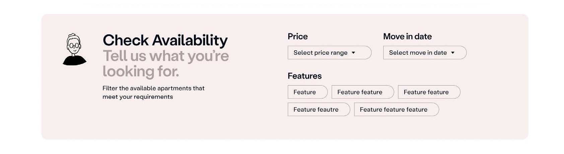The image size is (564, 154).
Task: Click the 'Select move in date' placeholder text
Action: coord(418,53)
